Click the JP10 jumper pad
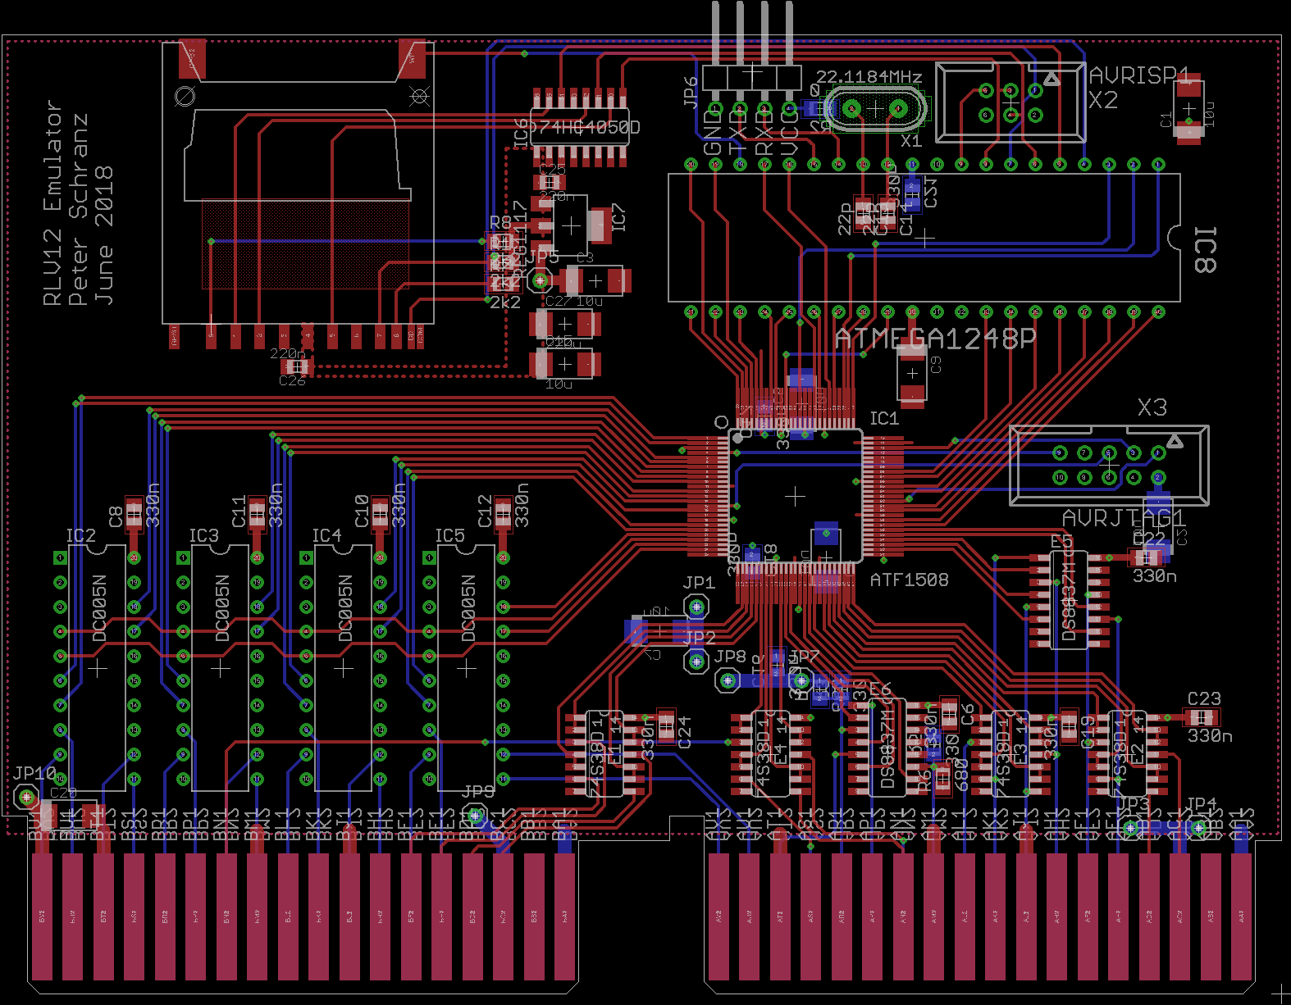Screen dimensions: 1291x1005 click(x=26, y=796)
